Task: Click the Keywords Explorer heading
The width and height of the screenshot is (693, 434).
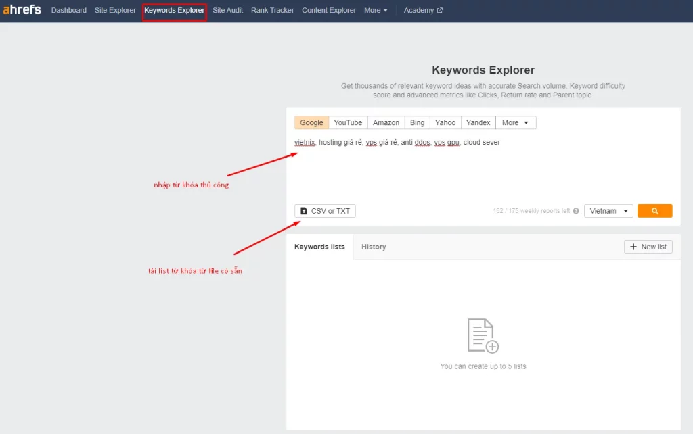Action: coord(483,70)
